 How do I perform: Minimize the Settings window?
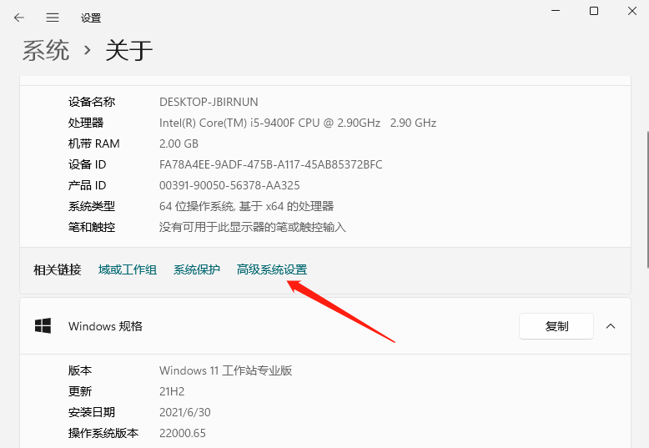[554, 11]
